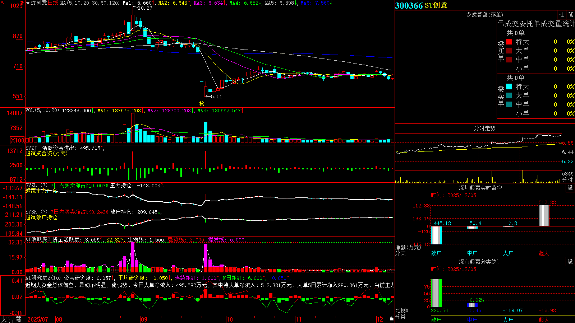
Task: Click 分时走势 panel title
Action: 484,128
